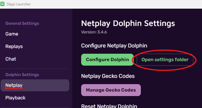Click the Version 3.4.6 text
The height and width of the screenshot is (108, 202).
pos(94,32)
